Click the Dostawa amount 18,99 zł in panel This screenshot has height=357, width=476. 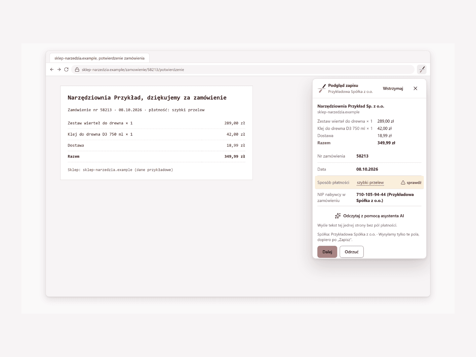coord(384,136)
